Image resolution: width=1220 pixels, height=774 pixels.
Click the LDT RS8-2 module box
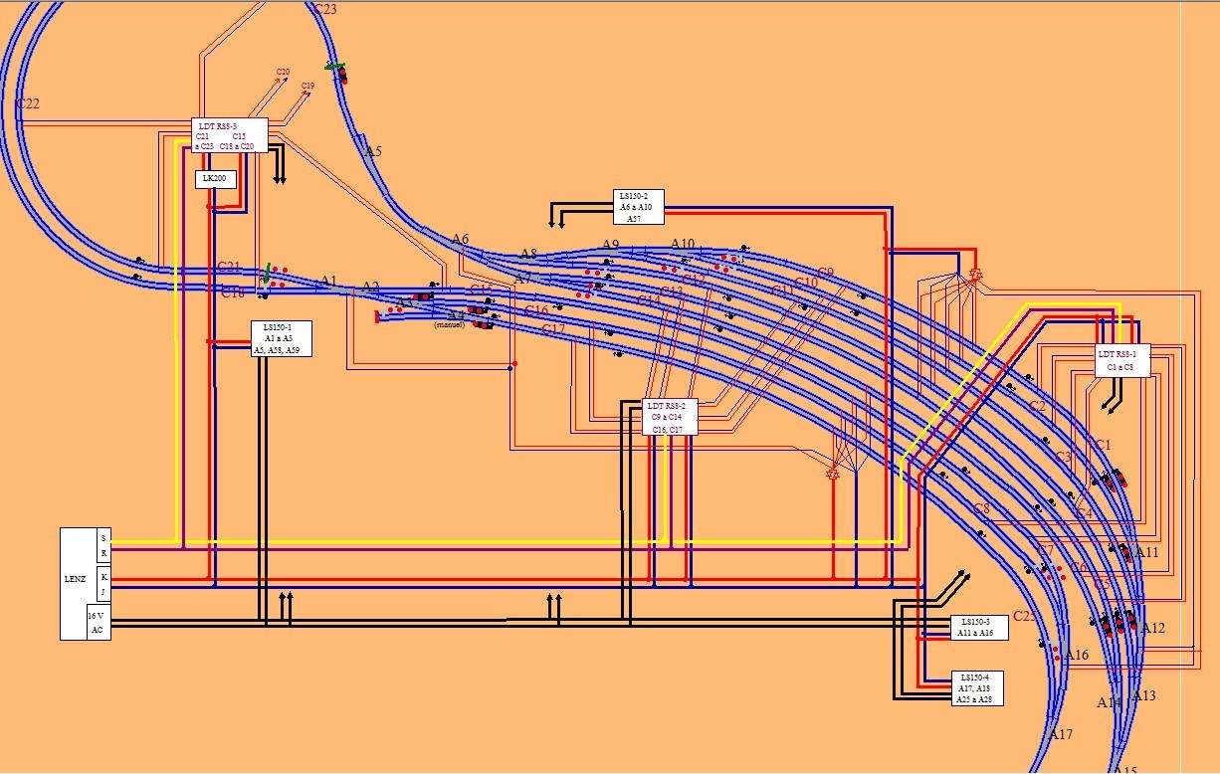coord(671,417)
